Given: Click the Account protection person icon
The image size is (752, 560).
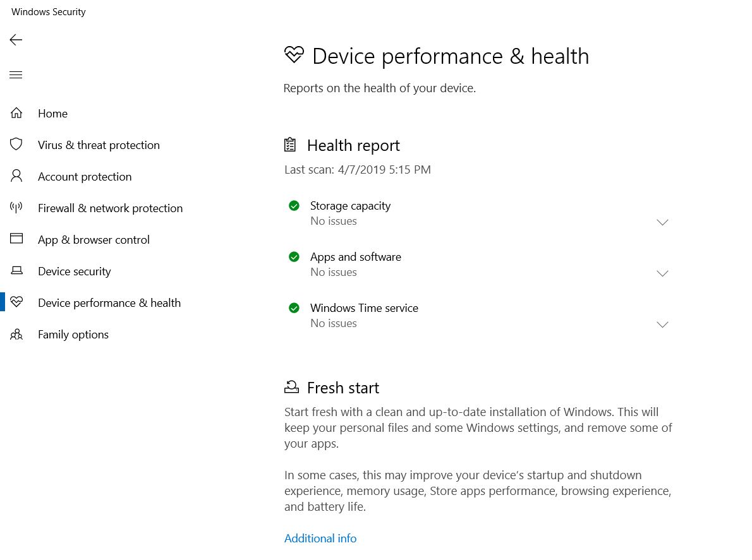Looking at the screenshot, I should tap(16, 176).
